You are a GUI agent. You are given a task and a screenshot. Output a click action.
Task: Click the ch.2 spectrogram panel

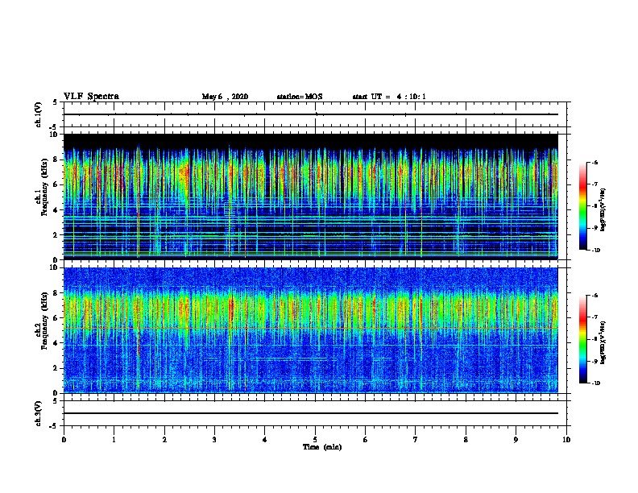[x=311, y=330]
